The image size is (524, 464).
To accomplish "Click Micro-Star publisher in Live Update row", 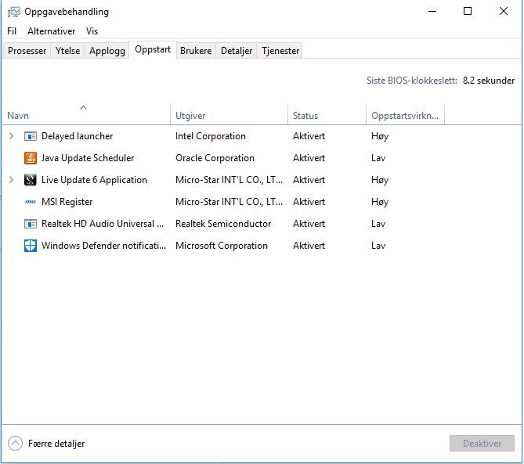I will click(229, 180).
